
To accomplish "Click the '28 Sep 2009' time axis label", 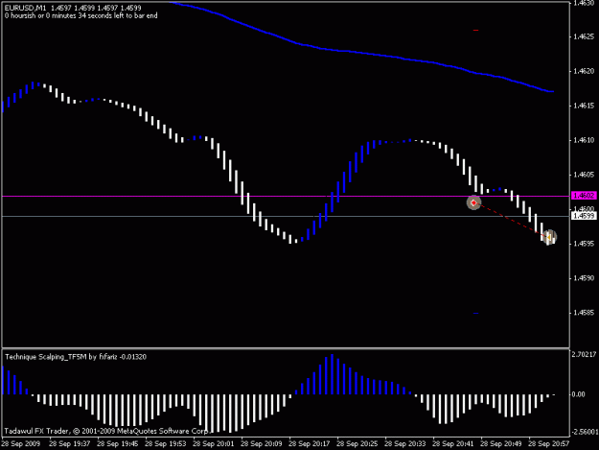I will (x=21, y=444).
